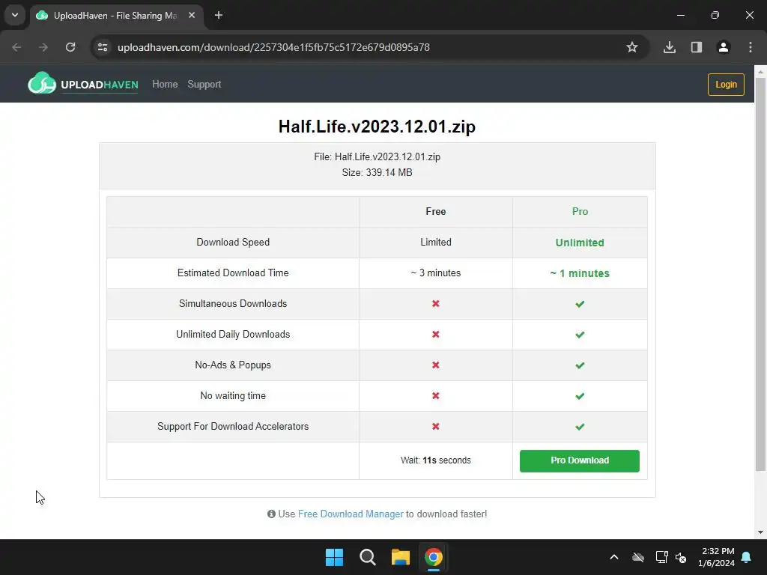Open tab search dropdown chevron

15,15
